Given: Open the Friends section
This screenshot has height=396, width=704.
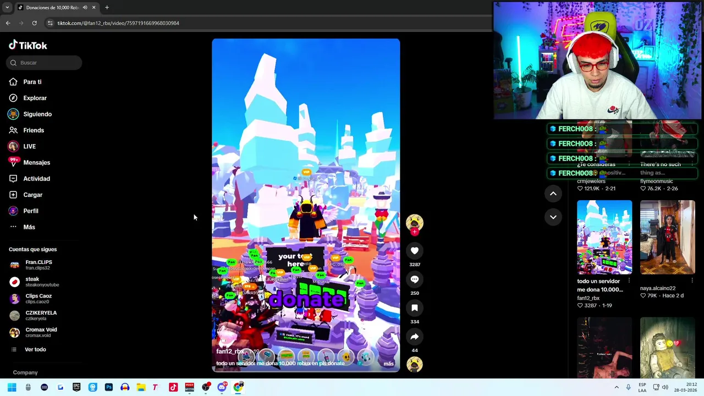Looking at the screenshot, I should tap(33, 130).
